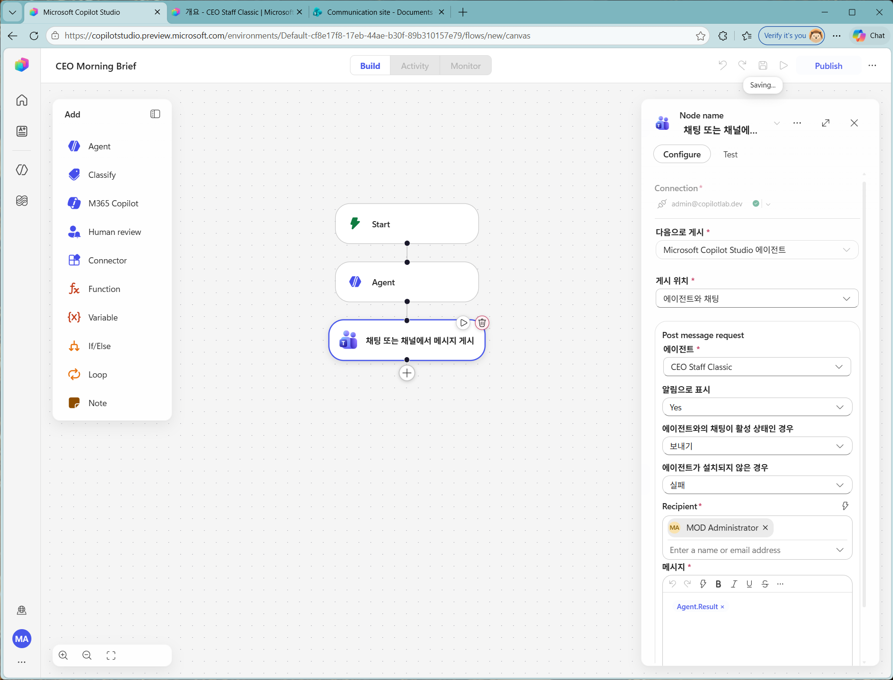893x680 pixels.
Task: Switch to Communication site - Documents browser tab
Action: click(379, 12)
